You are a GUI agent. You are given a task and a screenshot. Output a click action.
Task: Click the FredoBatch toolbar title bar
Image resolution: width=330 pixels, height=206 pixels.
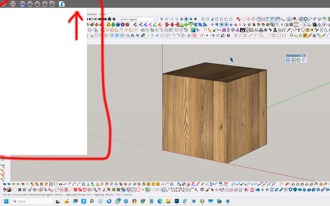pyautogui.click(x=293, y=56)
